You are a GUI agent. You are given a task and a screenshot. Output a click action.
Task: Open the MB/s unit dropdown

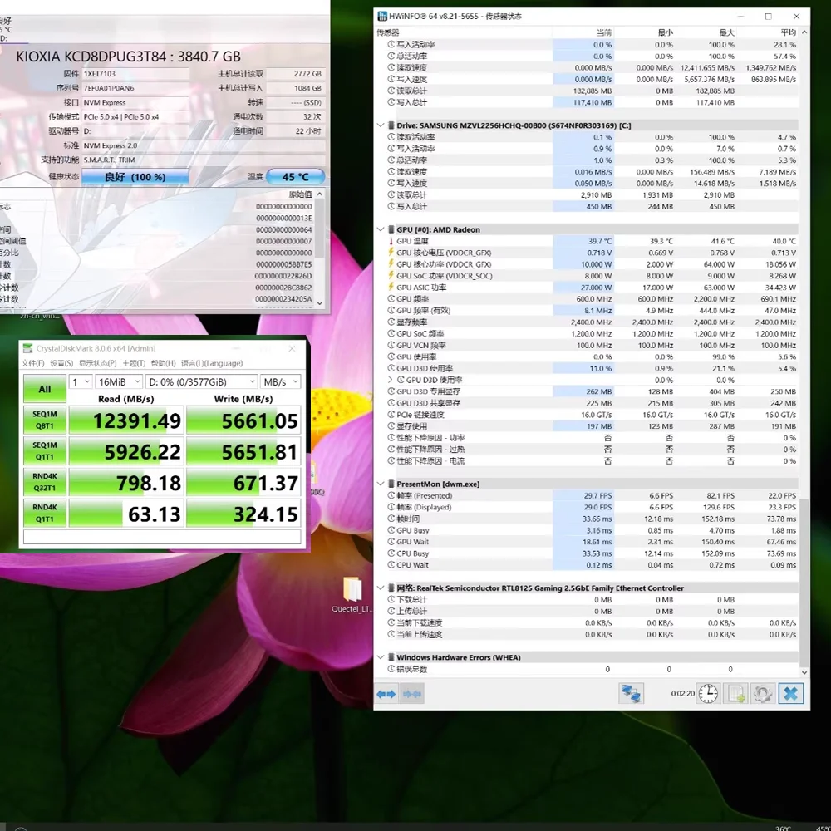click(280, 381)
